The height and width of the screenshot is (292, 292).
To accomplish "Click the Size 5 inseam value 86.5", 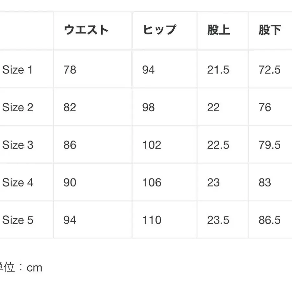I will (269, 220).
